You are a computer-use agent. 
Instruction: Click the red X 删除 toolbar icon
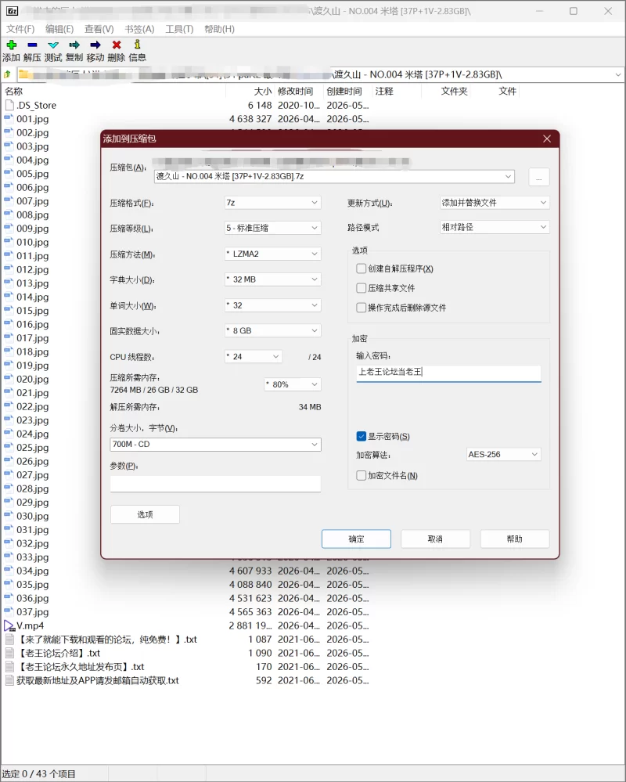coord(117,45)
